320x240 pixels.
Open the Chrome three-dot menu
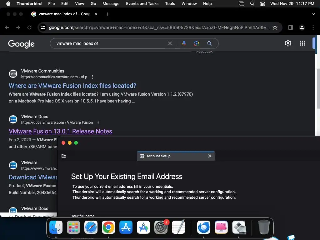tap(313, 27)
